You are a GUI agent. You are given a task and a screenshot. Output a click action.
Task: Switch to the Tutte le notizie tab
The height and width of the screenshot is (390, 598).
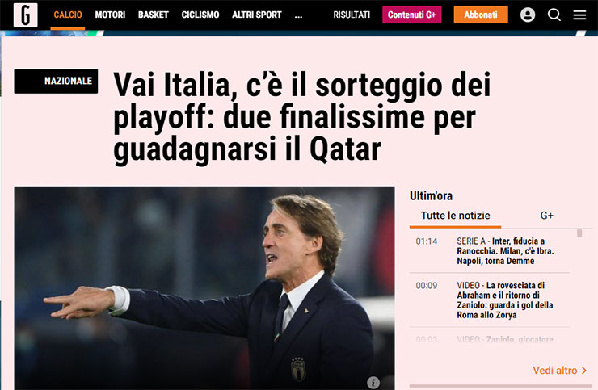[x=455, y=216]
